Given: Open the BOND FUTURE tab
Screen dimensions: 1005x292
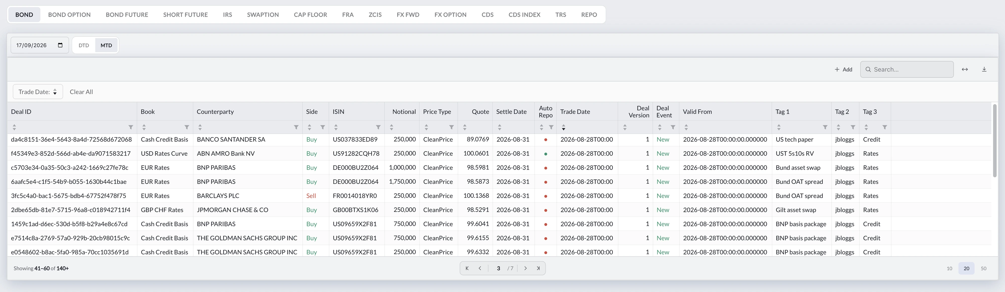Looking at the screenshot, I should [127, 15].
